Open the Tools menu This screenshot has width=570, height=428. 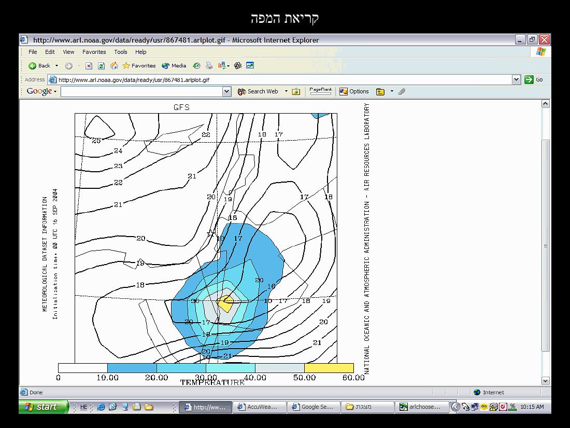coord(121,52)
